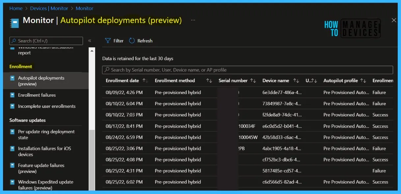Select row dated 08/10/22, 6:04 PM

248,104
